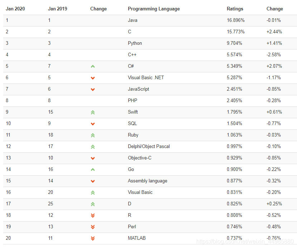The height and width of the screenshot is (248, 297).
Task: Click the Programming Language column header
Action: (x=154, y=9)
